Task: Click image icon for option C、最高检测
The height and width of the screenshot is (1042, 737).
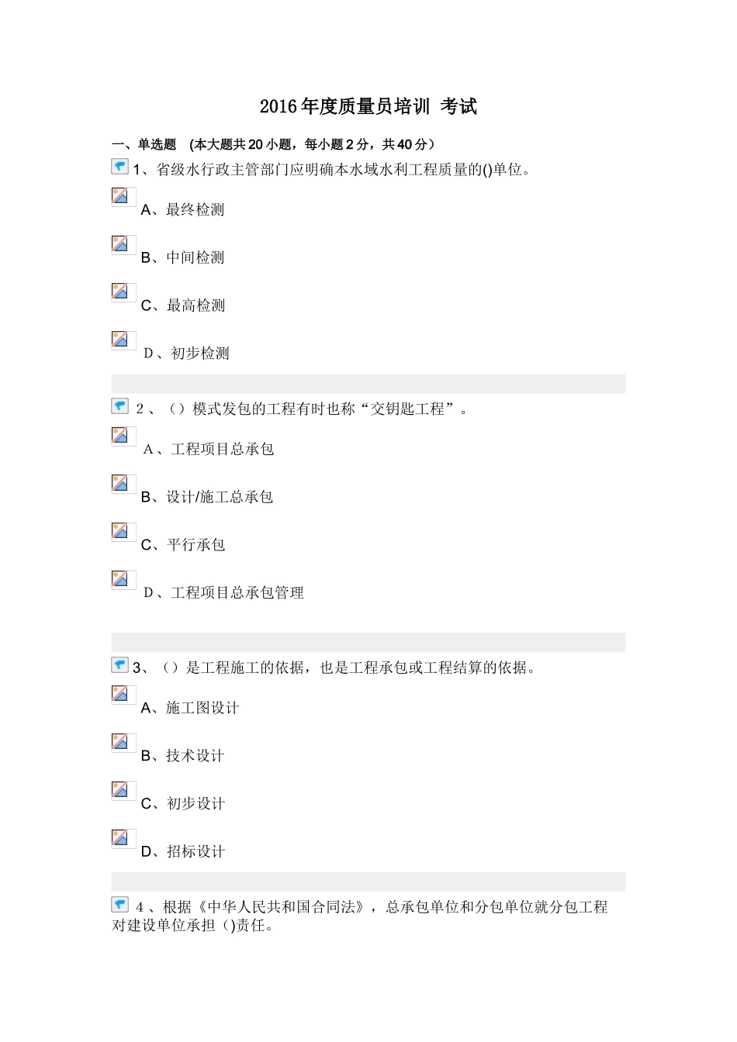Action: click(x=120, y=292)
